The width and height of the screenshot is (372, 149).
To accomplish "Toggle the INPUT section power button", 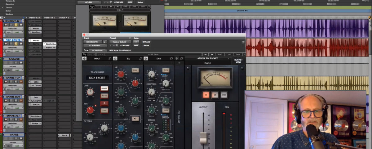I will tap(84, 58).
